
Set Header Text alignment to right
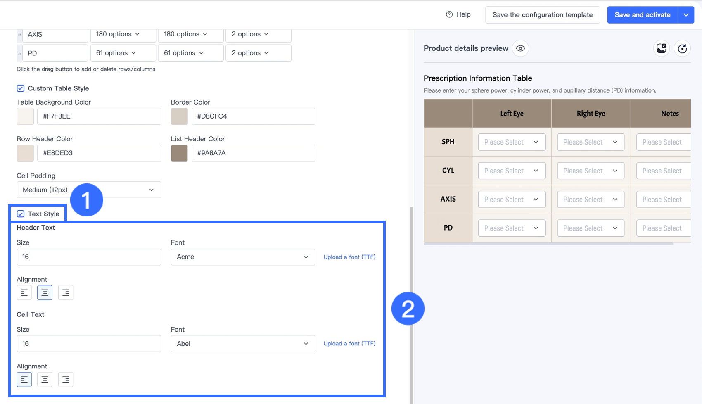(66, 292)
